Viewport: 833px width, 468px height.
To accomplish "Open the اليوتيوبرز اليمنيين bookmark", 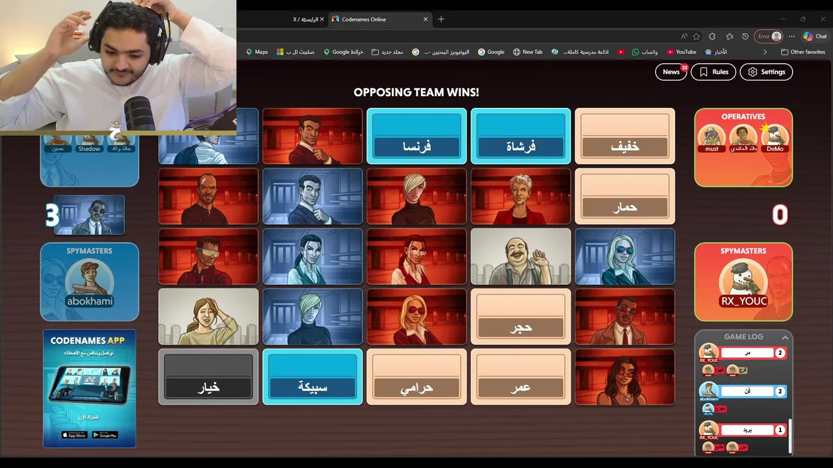I will pos(441,52).
